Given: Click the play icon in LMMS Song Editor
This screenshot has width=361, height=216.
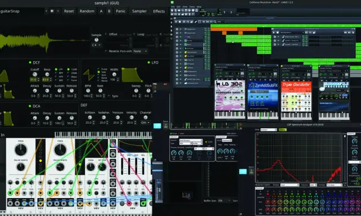Looking at the screenshot, I should pyautogui.click(x=176, y=21).
